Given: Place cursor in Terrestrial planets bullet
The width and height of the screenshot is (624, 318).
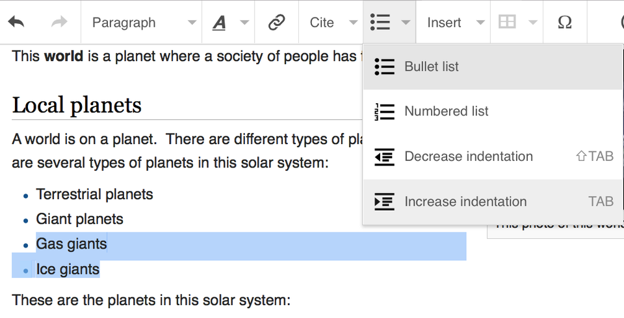Looking at the screenshot, I should (94, 195).
